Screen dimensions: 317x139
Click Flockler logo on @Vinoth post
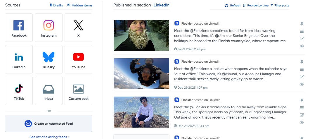point(177,100)
